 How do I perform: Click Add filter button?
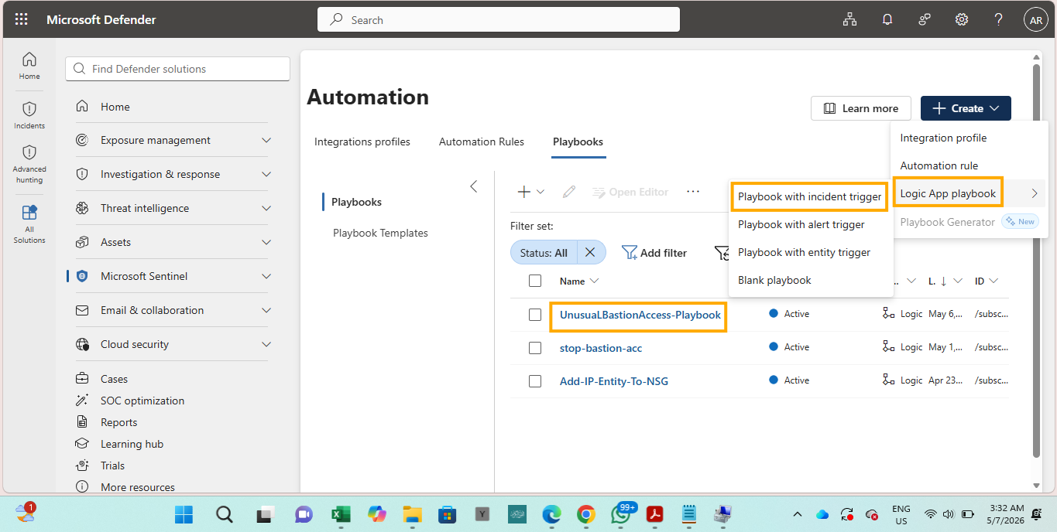654,253
